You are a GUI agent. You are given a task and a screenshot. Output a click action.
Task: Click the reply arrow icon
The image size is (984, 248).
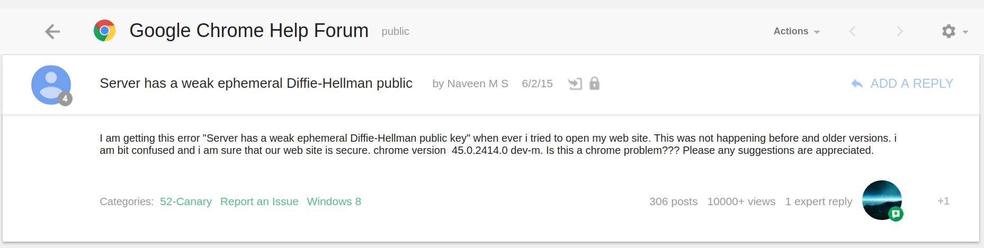pos(856,84)
